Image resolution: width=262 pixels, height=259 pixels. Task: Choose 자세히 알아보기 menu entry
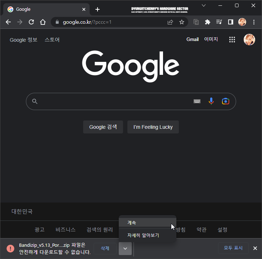click(x=148, y=235)
